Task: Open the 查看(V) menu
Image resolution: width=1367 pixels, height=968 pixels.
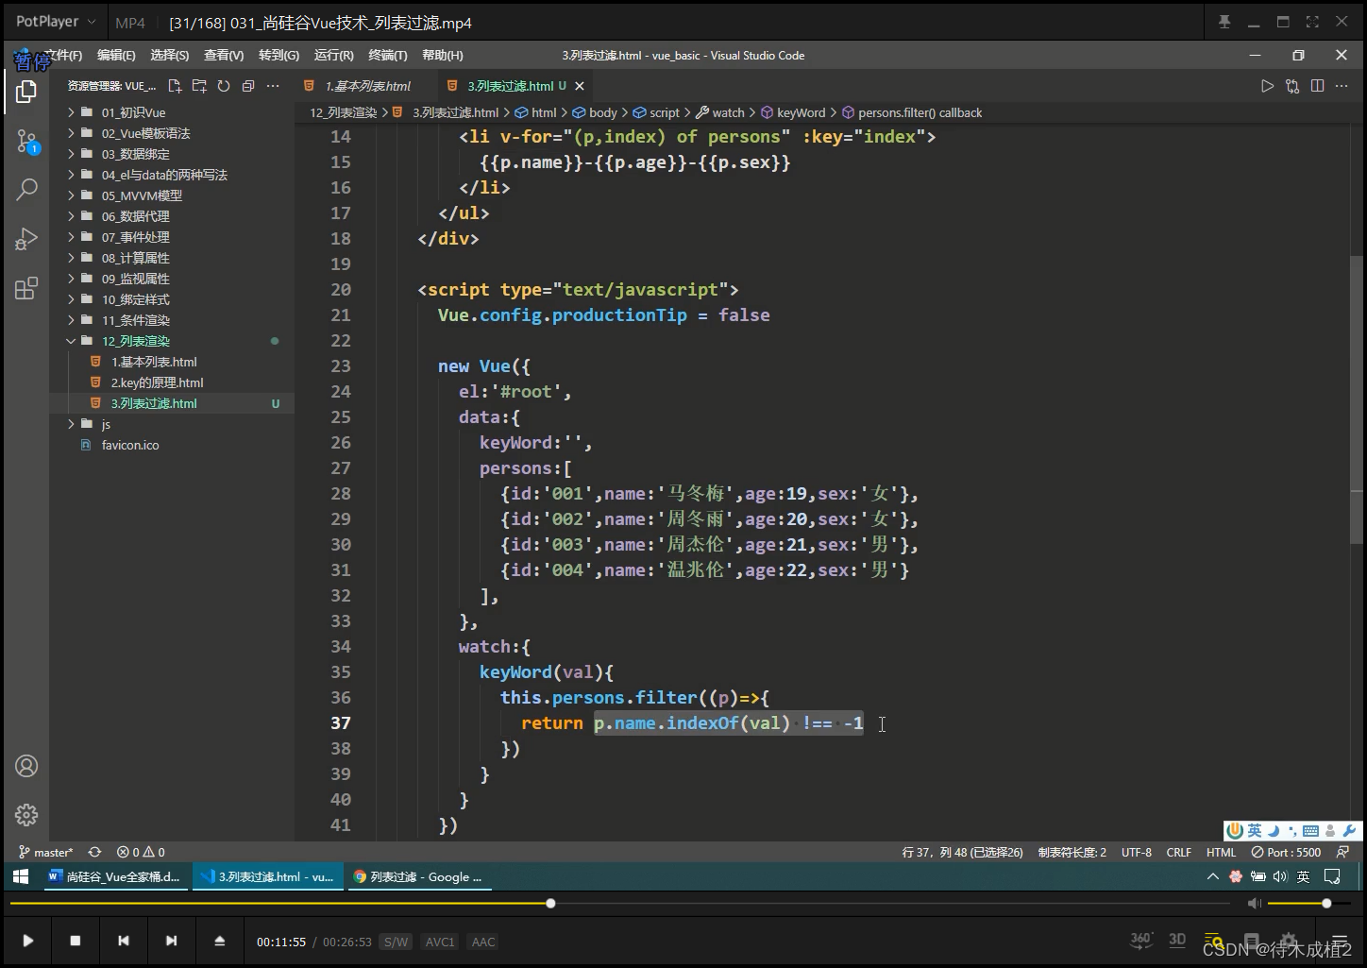Action: pyautogui.click(x=224, y=56)
